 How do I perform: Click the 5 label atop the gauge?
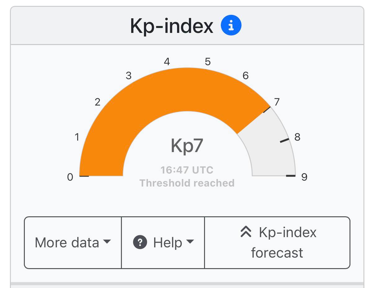coord(207,62)
